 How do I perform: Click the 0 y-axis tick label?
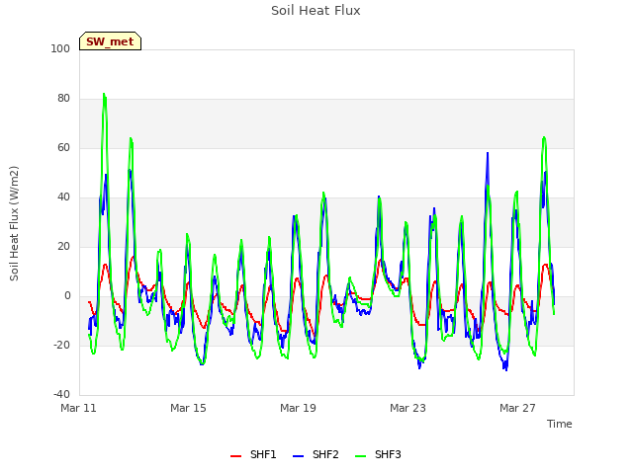(67, 296)
